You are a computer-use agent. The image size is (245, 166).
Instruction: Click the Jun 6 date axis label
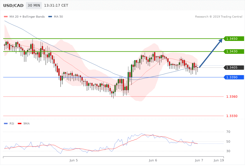[x=153, y=160]
